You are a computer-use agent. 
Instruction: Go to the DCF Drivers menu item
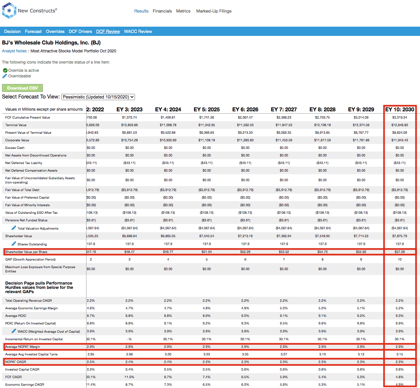tap(80, 31)
